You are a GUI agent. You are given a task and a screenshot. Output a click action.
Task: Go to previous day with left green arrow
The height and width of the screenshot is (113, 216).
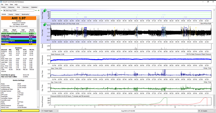pyautogui.click(x=2, y=10)
